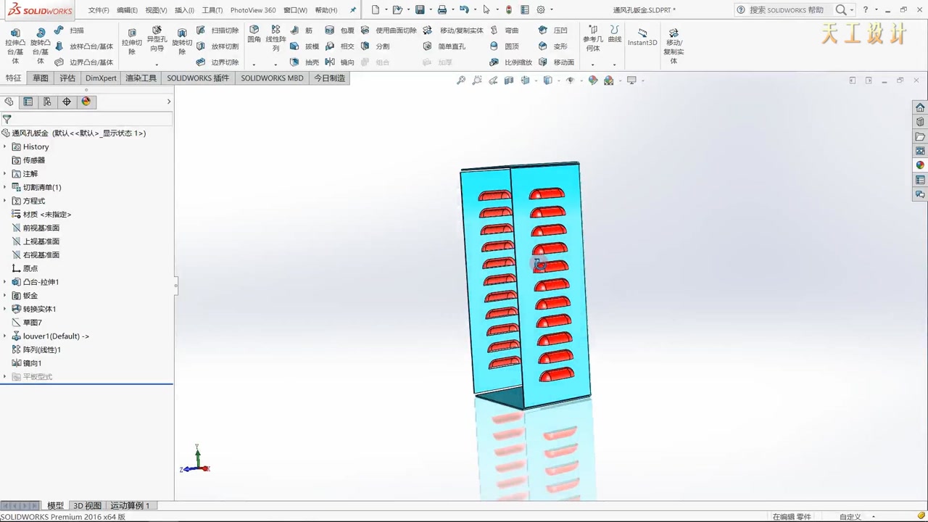Click the 扫描 sweep tool
This screenshot has height=522, width=928.
[70, 30]
